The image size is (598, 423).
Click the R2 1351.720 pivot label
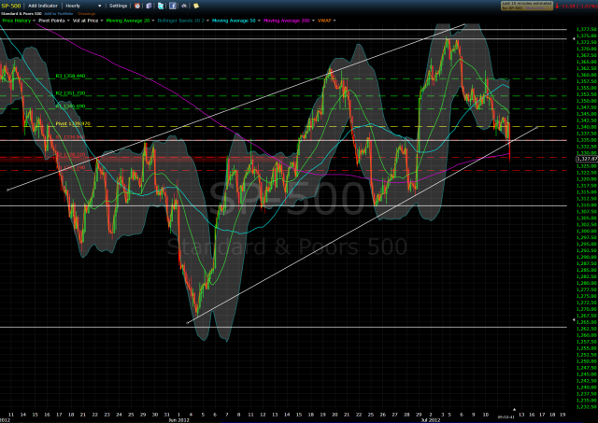coord(70,93)
